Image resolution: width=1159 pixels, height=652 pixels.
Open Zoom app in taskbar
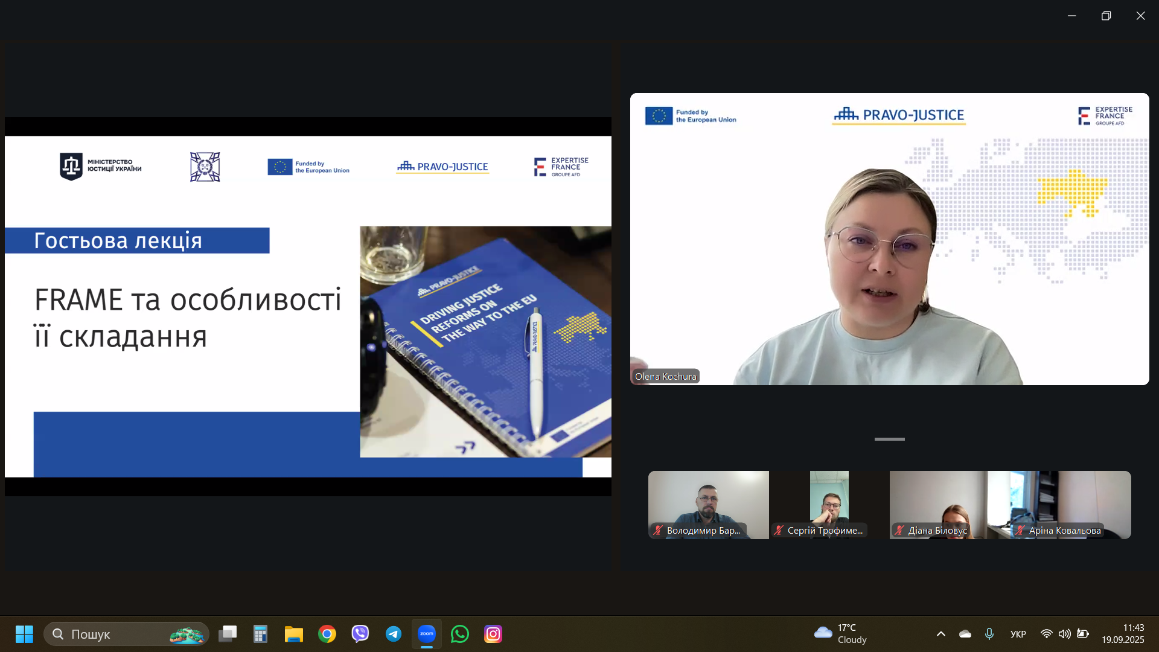pos(427,634)
